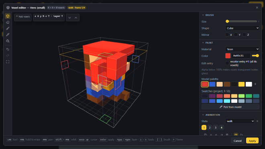Check recolor entry #1 option
Screen dimensions: 265x149
[x=227, y=63]
